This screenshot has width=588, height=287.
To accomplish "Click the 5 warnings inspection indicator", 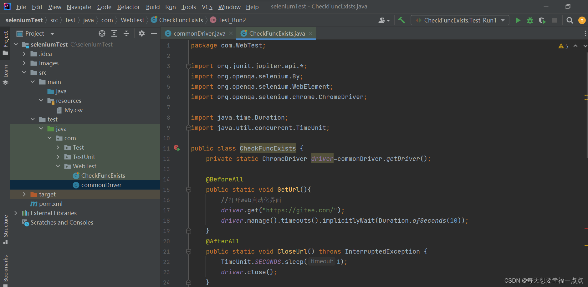I will tap(563, 46).
